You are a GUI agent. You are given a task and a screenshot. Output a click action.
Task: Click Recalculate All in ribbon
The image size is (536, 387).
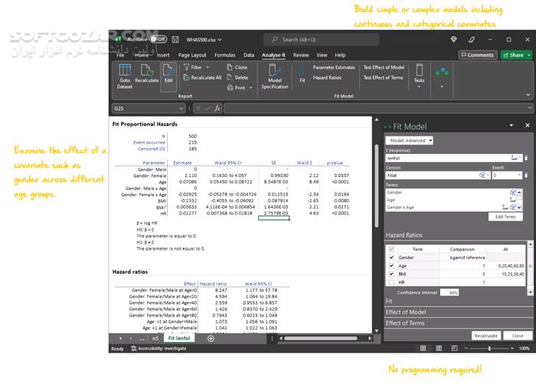tap(203, 77)
